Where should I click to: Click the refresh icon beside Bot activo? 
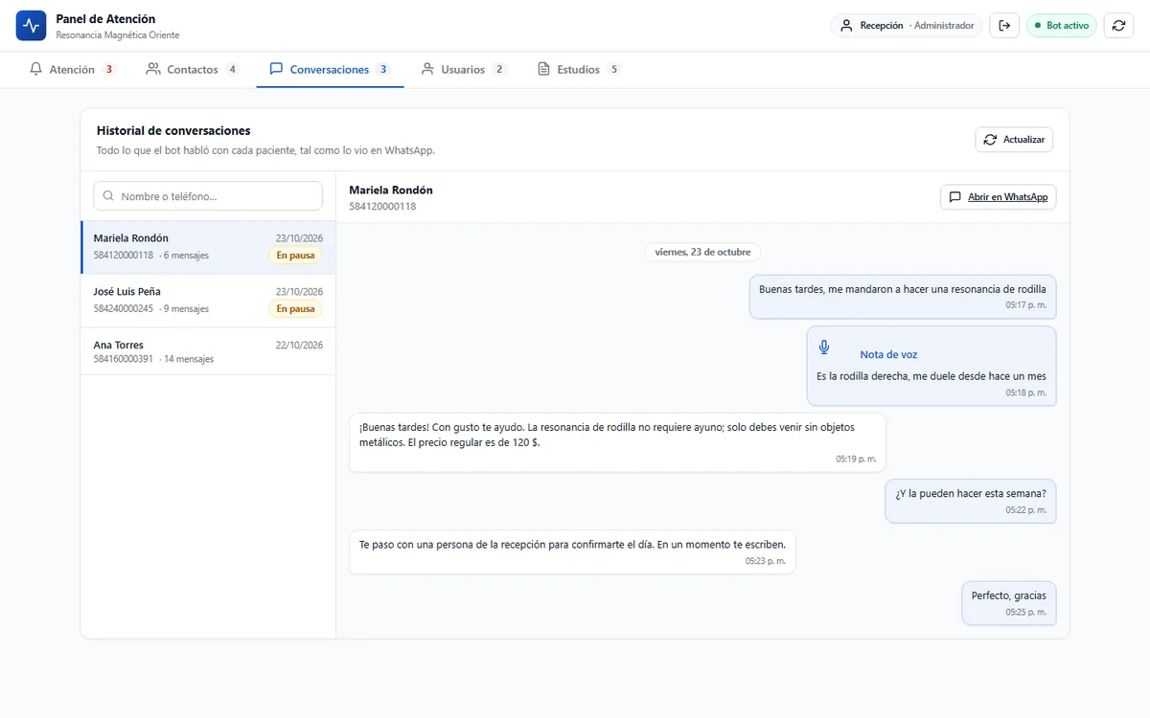coord(1118,26)
